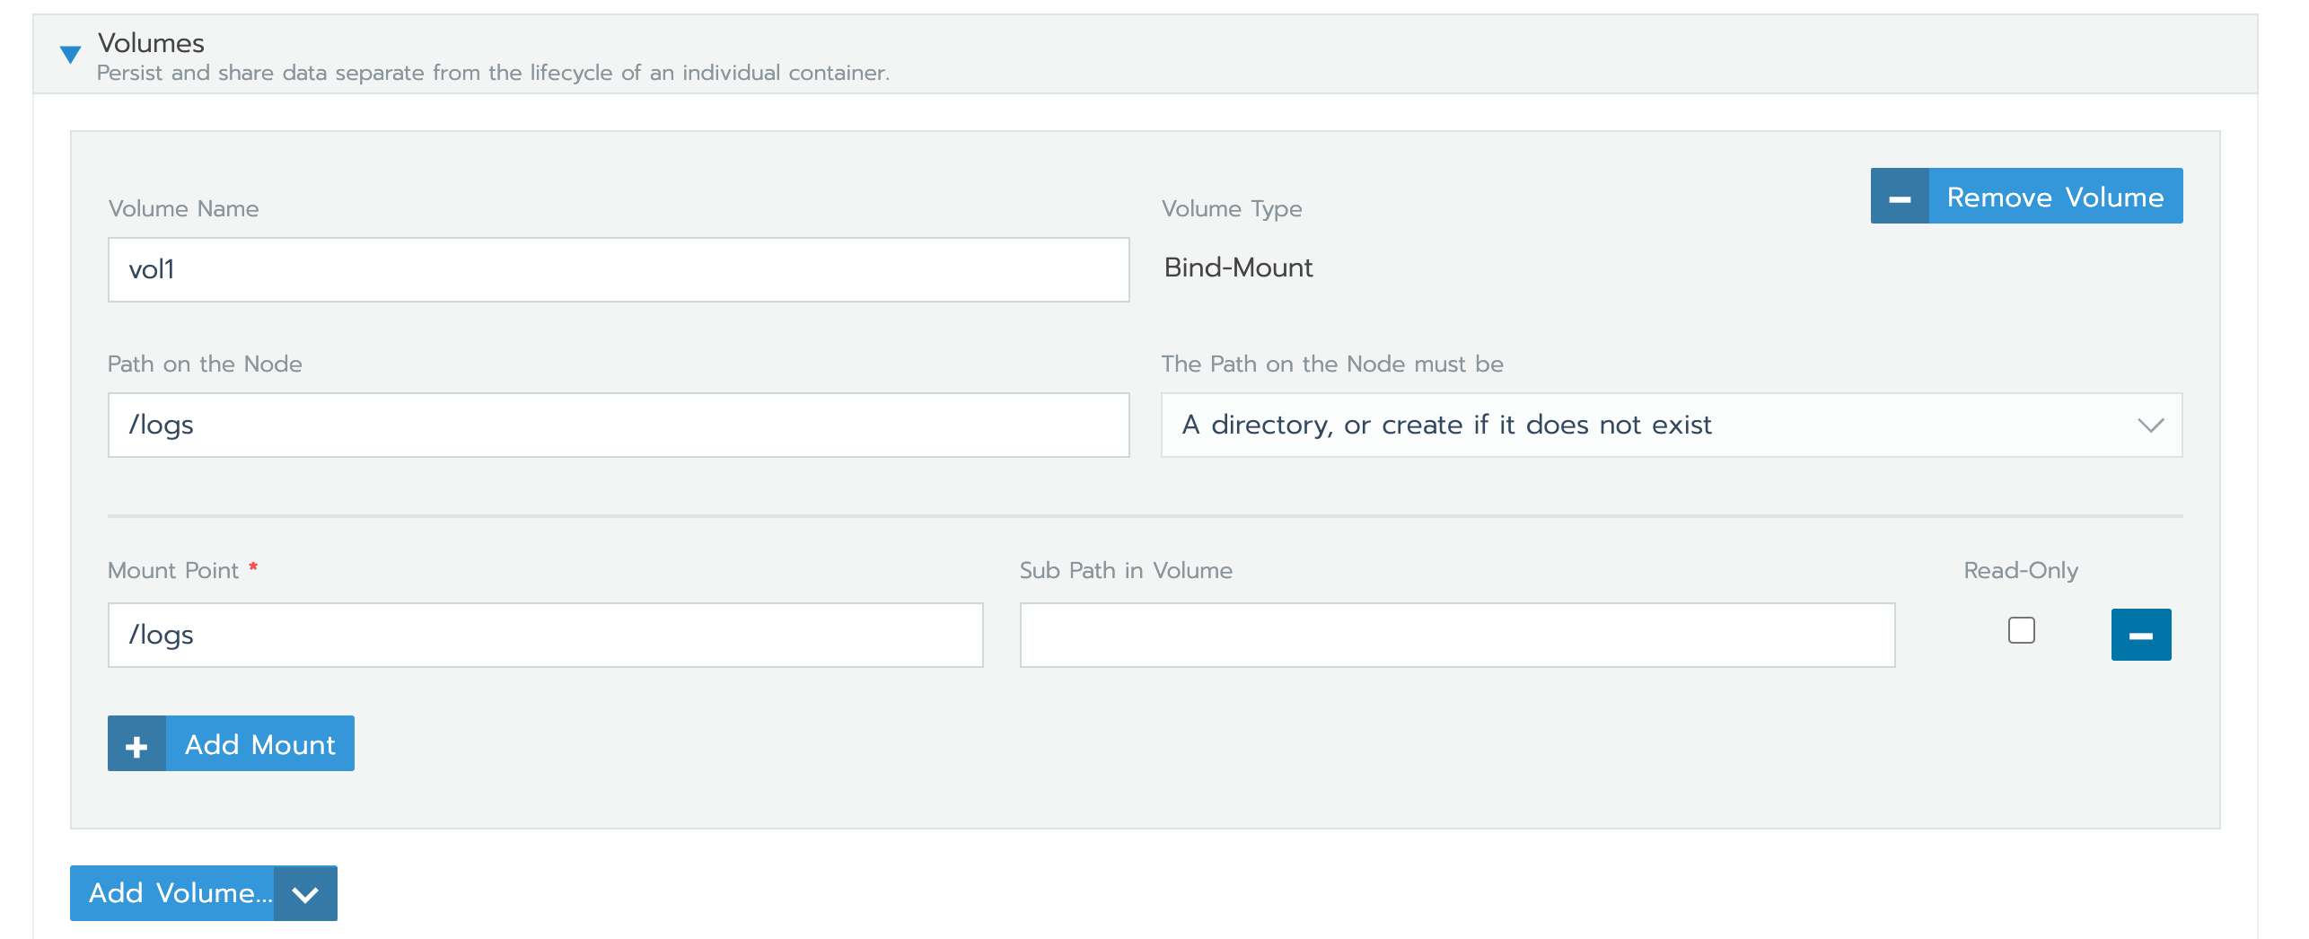Click the chevron arrow in directory dropdown
This screenshot has width=2309, height=939.
[x=2151, y=426]
